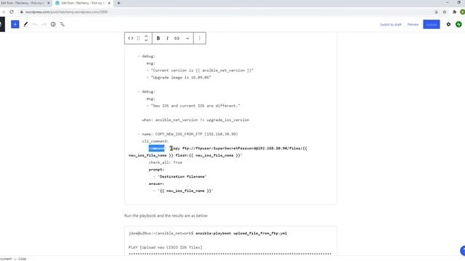
Task: Click the 'check_all: True' code line
Action: pyautogui.click(x=166, y=162)
